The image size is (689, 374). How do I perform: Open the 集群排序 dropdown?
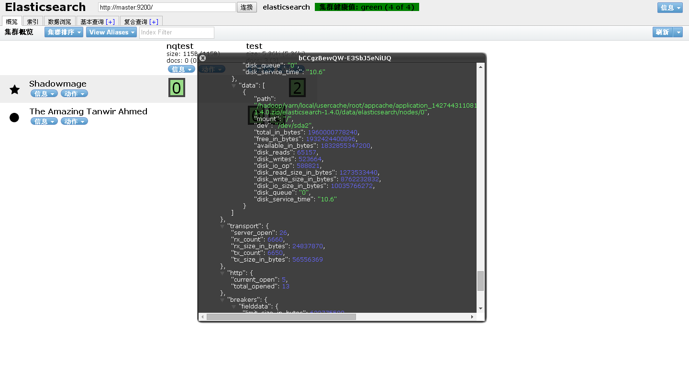pos(64,32)
